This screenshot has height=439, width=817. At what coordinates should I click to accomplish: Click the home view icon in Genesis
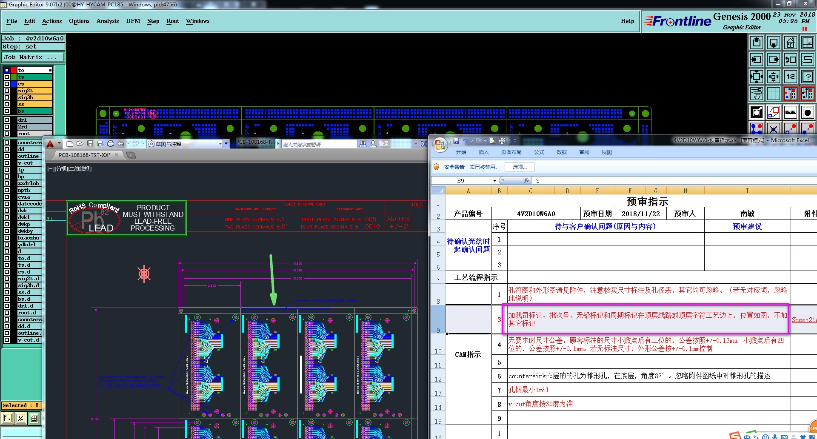791,43
